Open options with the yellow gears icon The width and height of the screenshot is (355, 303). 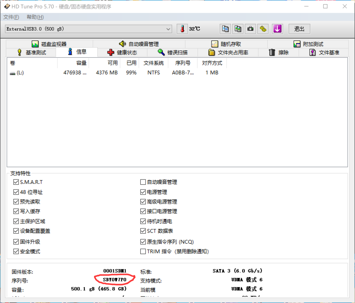(263, 29)
